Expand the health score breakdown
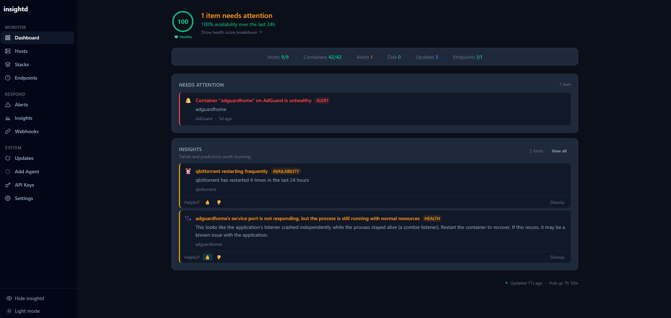The height and width of the screenshot is (318, 671). pyautogui.click(x=232, y=32)
